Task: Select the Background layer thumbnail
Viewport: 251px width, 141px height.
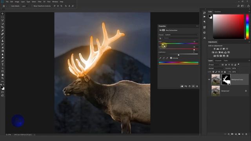Action: pos(216,91)
